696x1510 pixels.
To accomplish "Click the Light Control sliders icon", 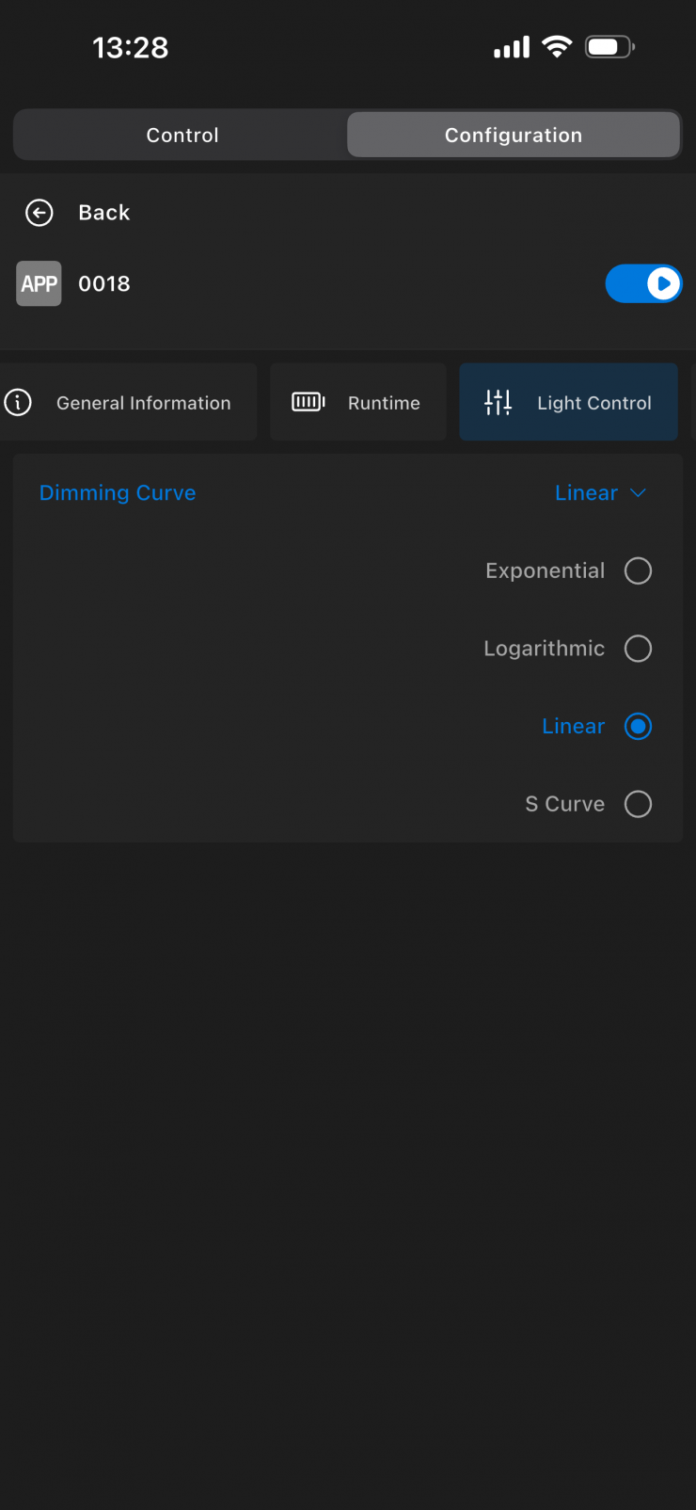I will 498,403.
